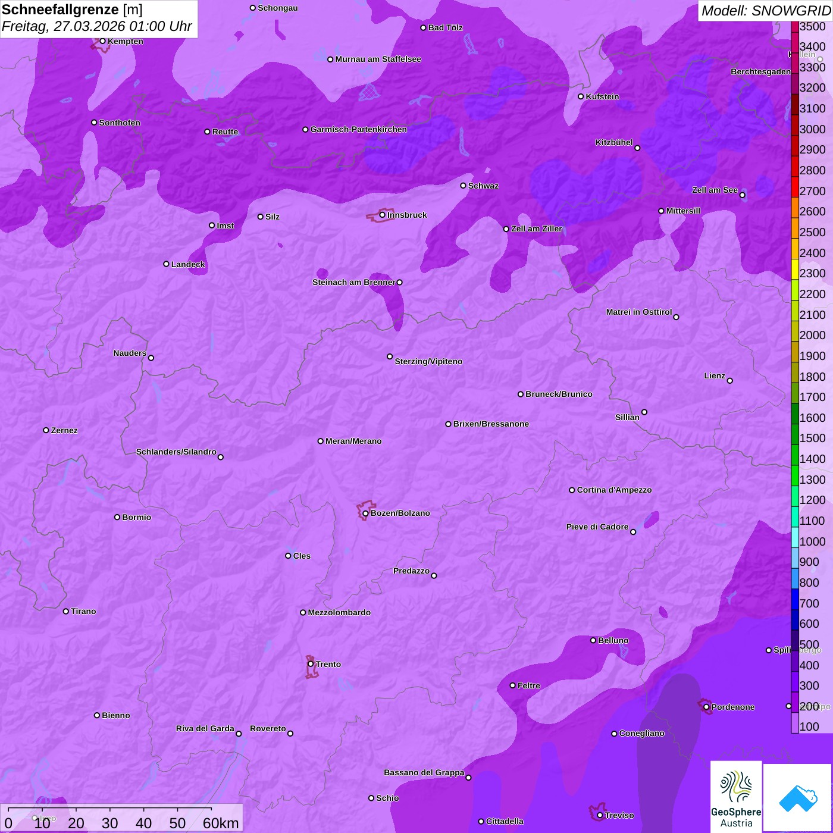Image resolution: width=833 pixels, height=833 pixels.
Task: Click the Nauders marker dot
Action: click(x=151, y=358)
